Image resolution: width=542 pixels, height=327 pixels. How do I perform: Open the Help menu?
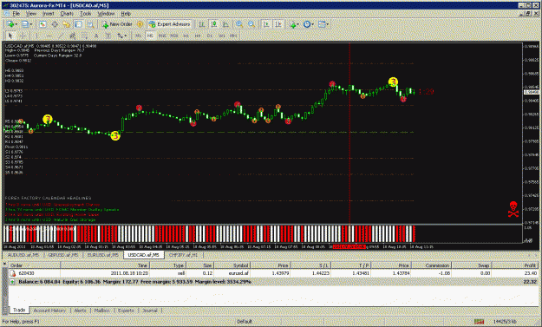(126, 14)
